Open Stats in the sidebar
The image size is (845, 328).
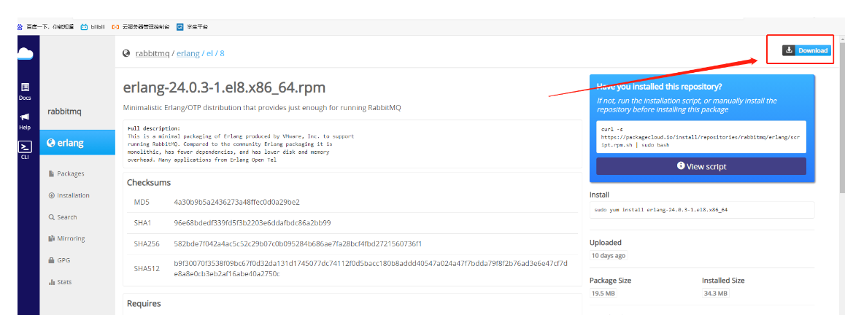point(60,281)
